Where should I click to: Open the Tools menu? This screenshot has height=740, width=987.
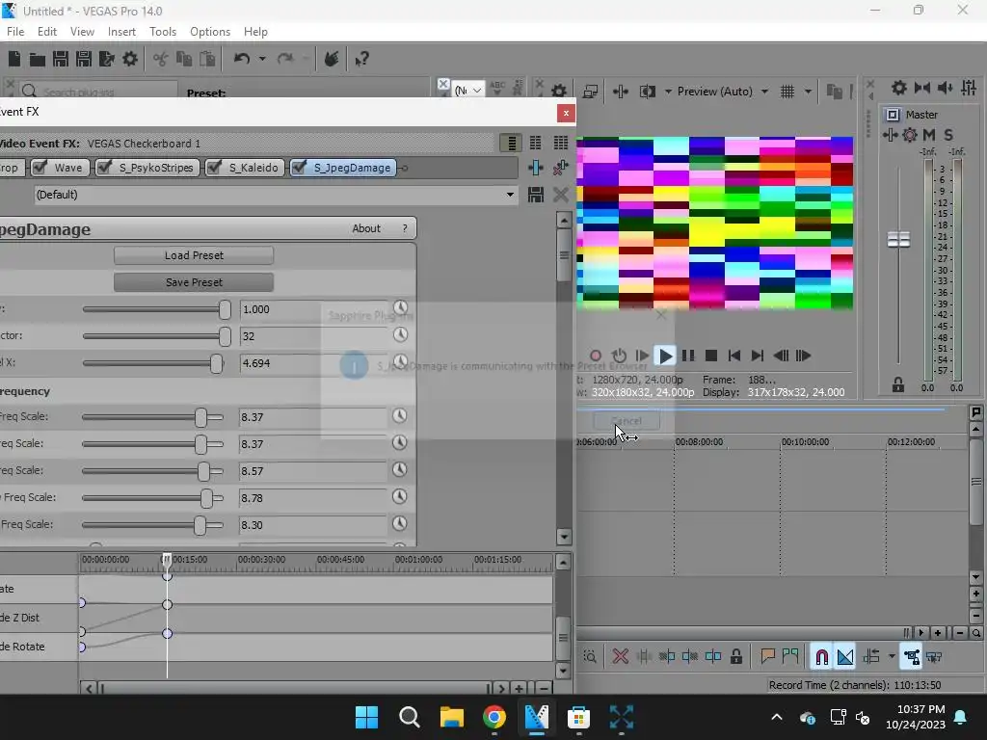coord(162,32)
